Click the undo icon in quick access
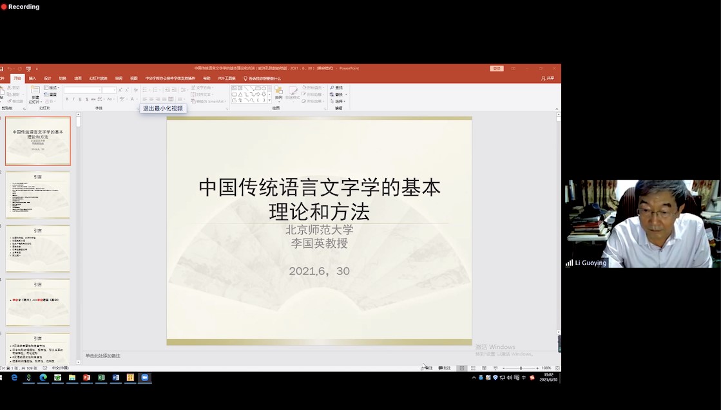Image resolution: width=721 pixels, height=410 pixels. (x=10, y=69)
